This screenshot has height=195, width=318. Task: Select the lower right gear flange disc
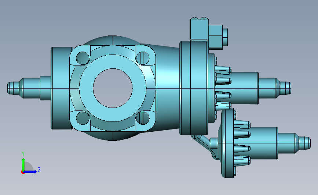[x=227, y=143]
